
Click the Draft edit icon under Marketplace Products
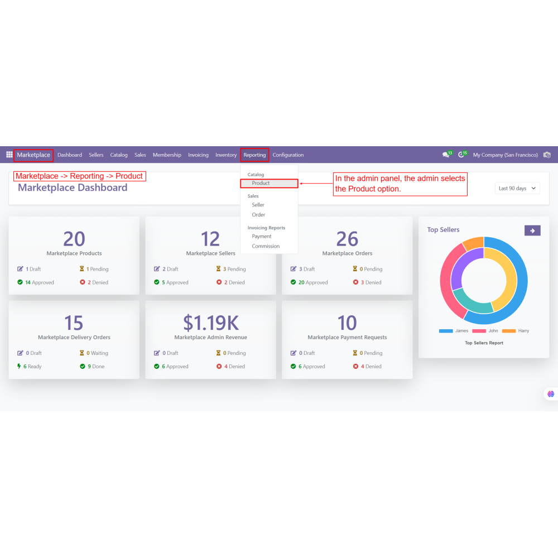(21, 269)
